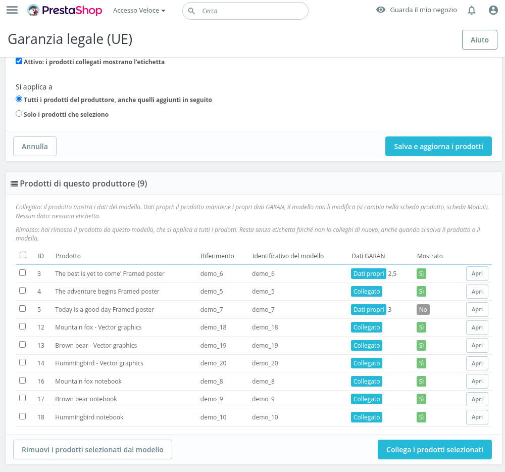Image resolution: width=505 pixels, height=472 pixels.
Task: Click the search magnifier icon
Action: click(x=191, y=11)
